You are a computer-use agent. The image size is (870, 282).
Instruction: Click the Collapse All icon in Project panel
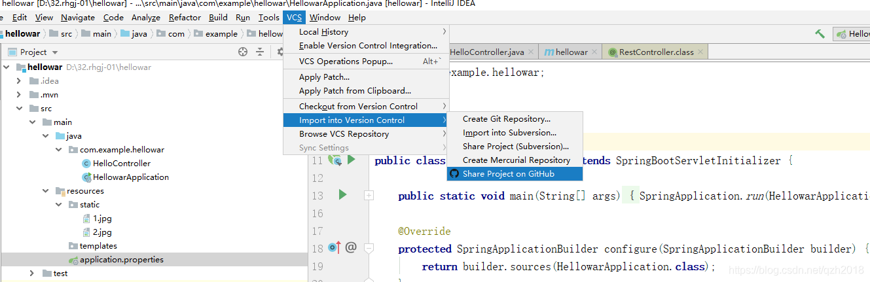coord(260,52)
